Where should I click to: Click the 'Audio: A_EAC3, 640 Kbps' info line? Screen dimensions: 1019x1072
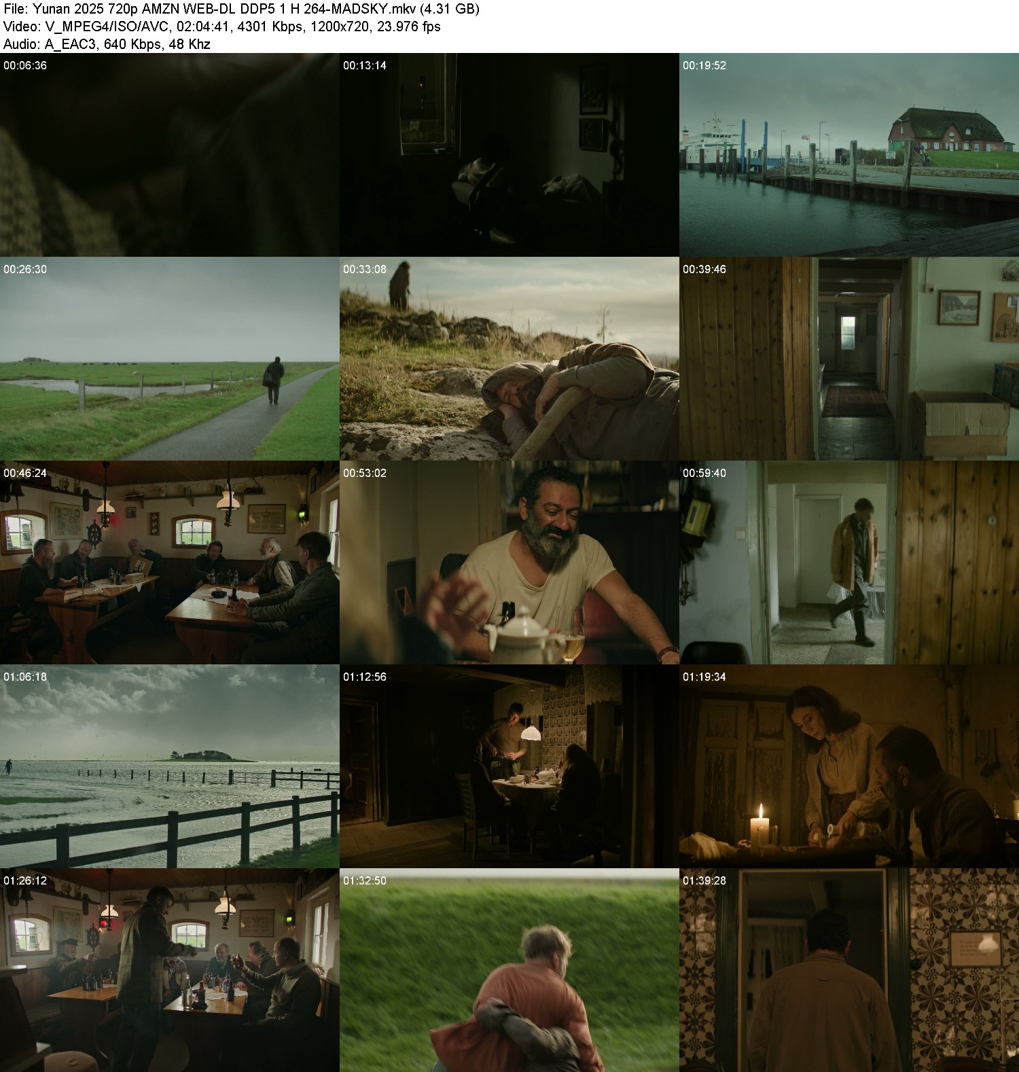pos(107,44)
